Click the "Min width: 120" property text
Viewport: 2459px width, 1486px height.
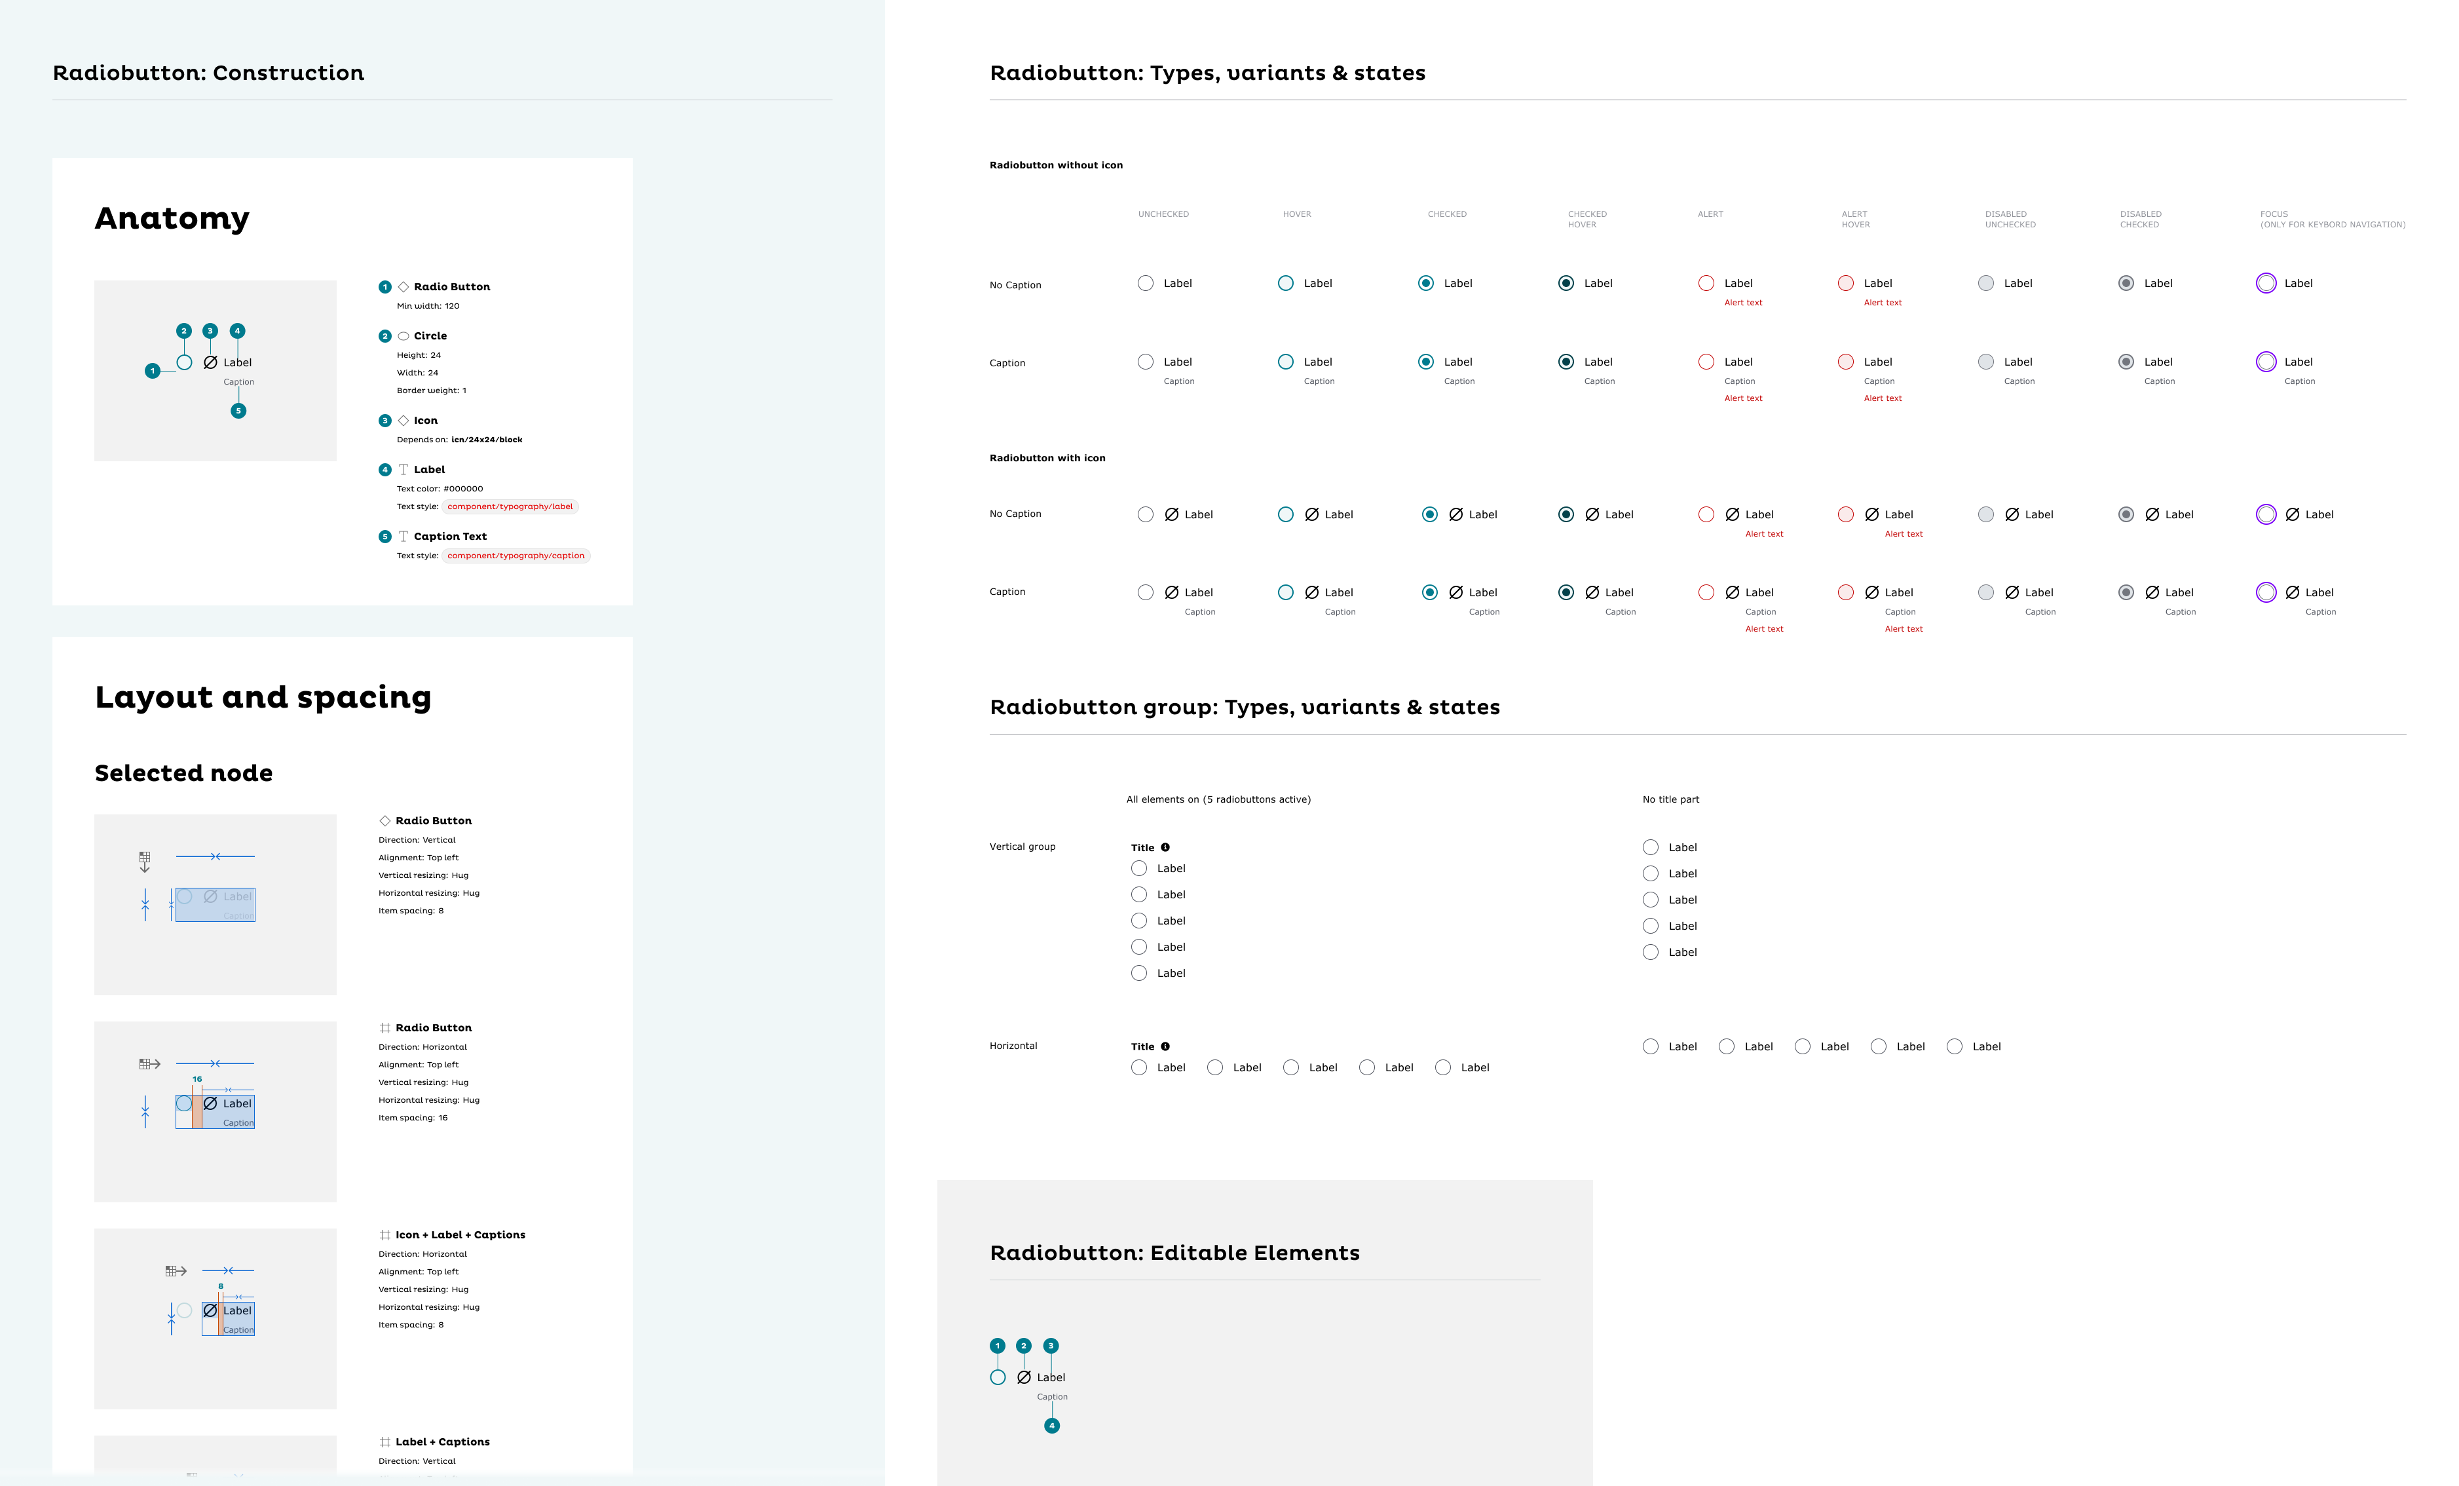[428, 307]
